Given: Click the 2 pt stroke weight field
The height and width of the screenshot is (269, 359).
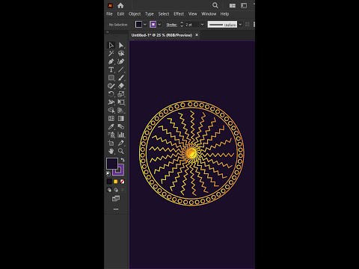Looking at the screenshot, I should [192, 25].
